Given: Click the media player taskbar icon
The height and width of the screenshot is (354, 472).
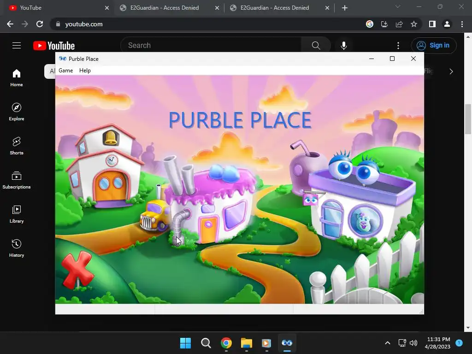Looking at the screenshot, I should click(267, 343).
